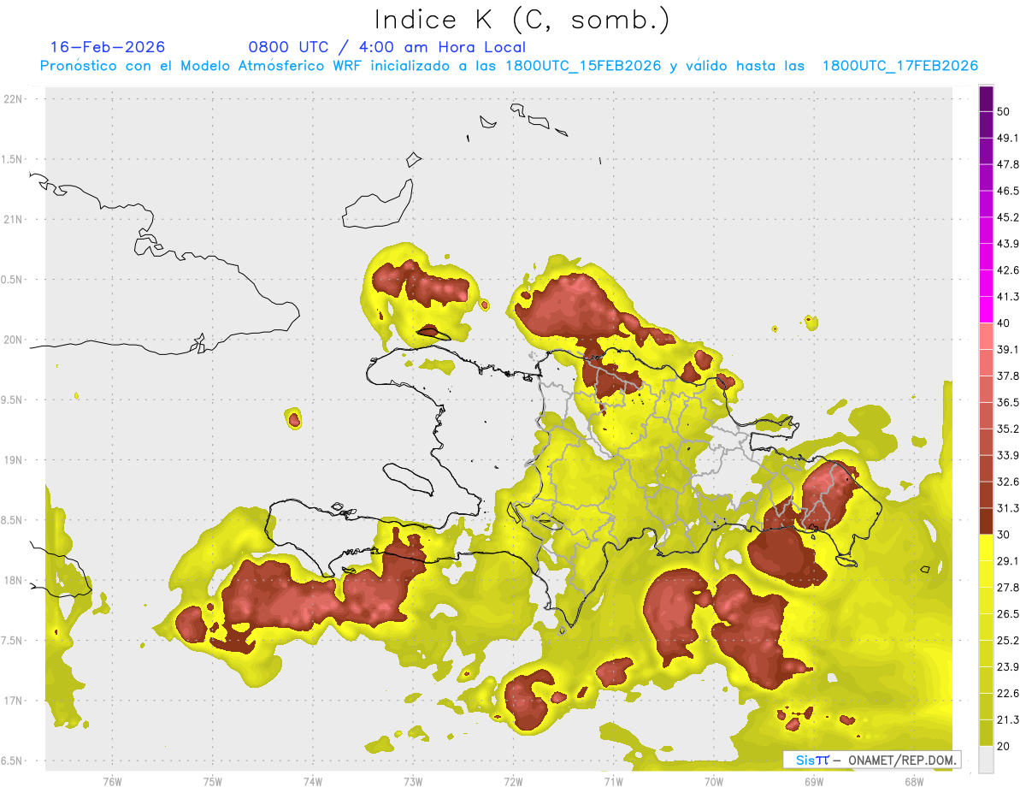The width and height of the screenshot is (1026, 793).
Task: Select the 18N latitude tick label
Action: [x=14, y=580]
